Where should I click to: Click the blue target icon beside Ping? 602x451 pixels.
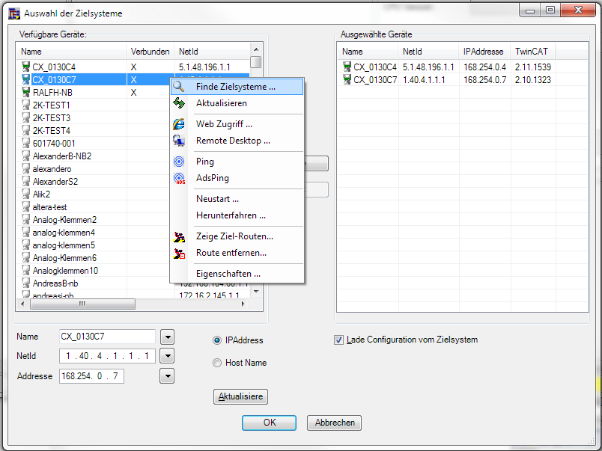click(178, 162)
